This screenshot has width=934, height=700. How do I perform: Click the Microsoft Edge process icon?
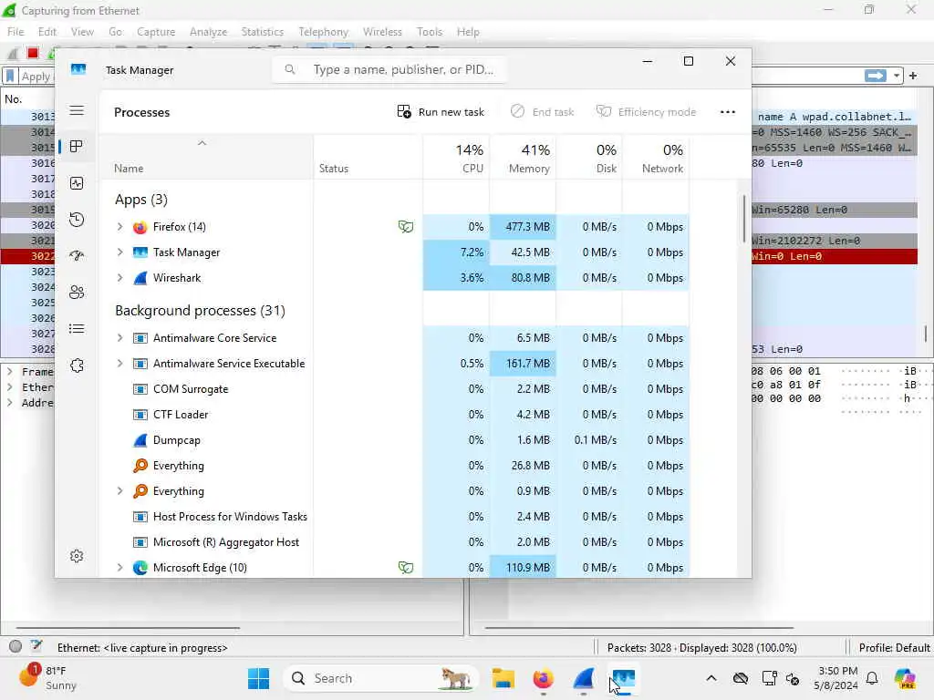pyautogui.click(x=140, y=568)
